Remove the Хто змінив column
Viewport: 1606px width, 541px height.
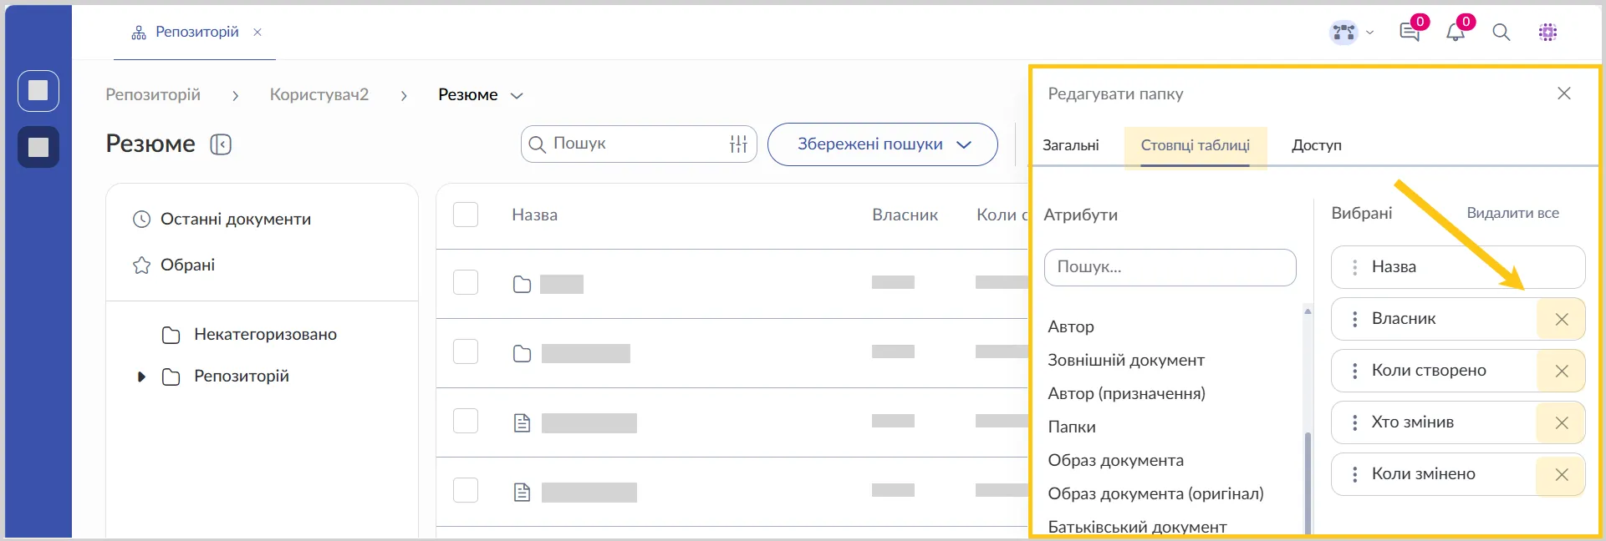click(x=1561, y=422)
